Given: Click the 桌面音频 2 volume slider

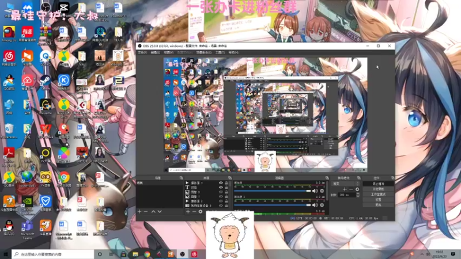Looking at the screenshot, I should pyautogui.click(x=272, y=205).
